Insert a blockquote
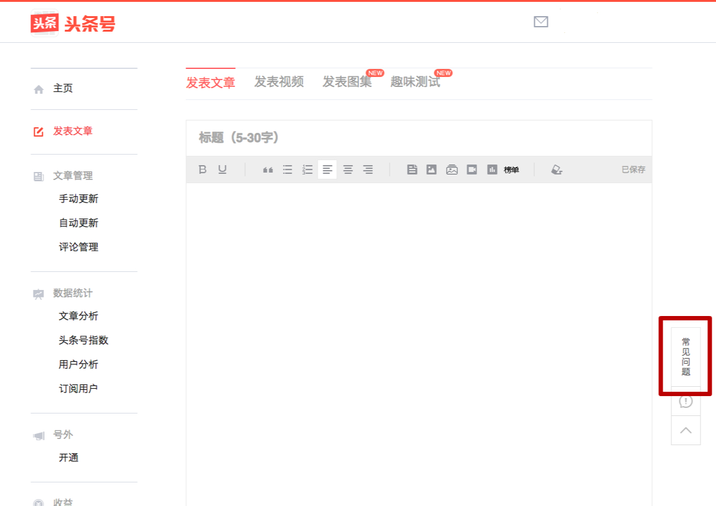 point(268,170)
